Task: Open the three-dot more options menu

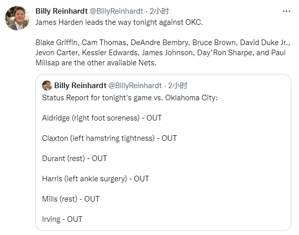Action: [x=286, y=11]
